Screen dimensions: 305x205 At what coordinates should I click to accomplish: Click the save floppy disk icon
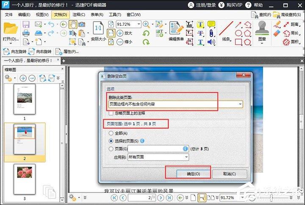[26, 24]
